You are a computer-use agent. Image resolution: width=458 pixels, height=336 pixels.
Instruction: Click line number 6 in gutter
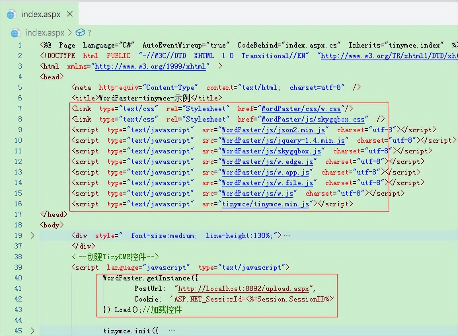pos(20,98)
